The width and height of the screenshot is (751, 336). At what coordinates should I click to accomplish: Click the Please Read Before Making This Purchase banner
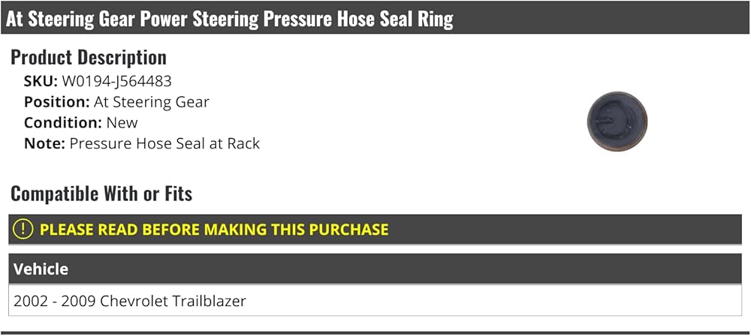[375, 229]
